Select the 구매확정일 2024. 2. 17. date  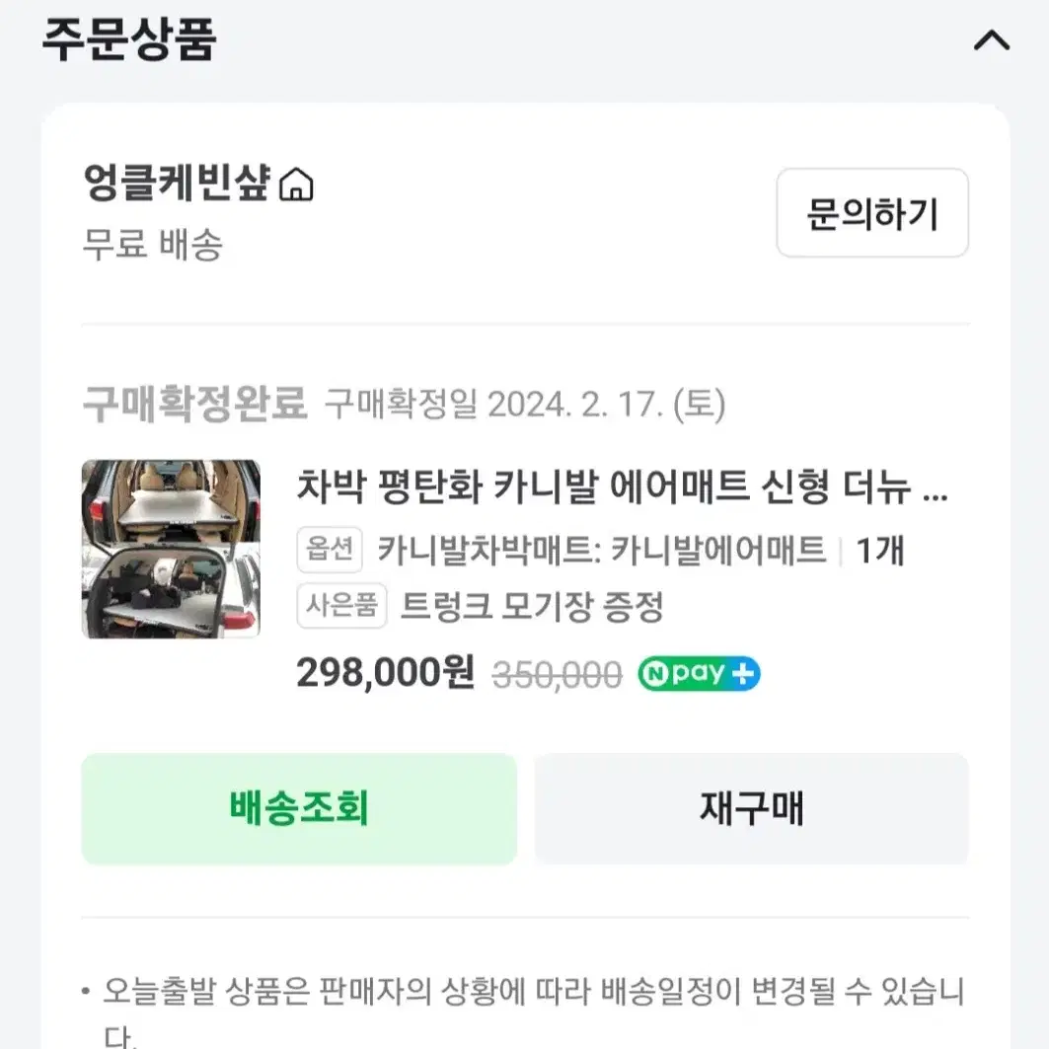tap(525, 404)
